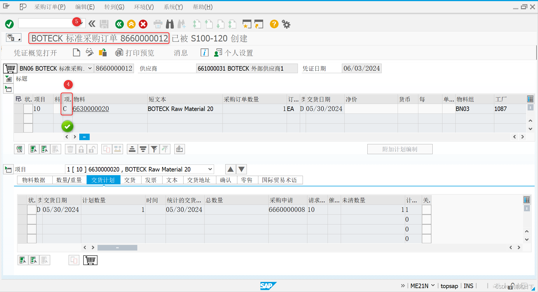The image size is (538, 292).
Task: Click the yellow Help question mark icon
Action: (x=274, y=24)
